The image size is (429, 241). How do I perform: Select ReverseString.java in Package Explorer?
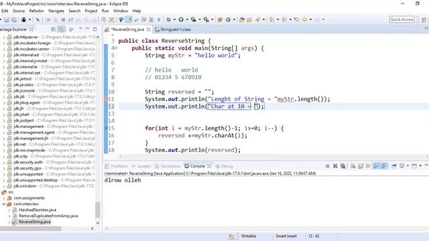(x=34, y=222)
